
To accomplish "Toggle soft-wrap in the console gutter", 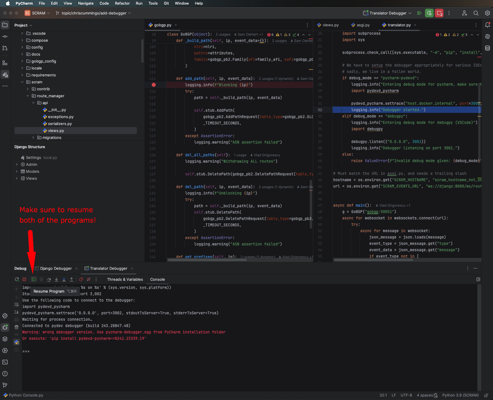I will pos(17,305).
